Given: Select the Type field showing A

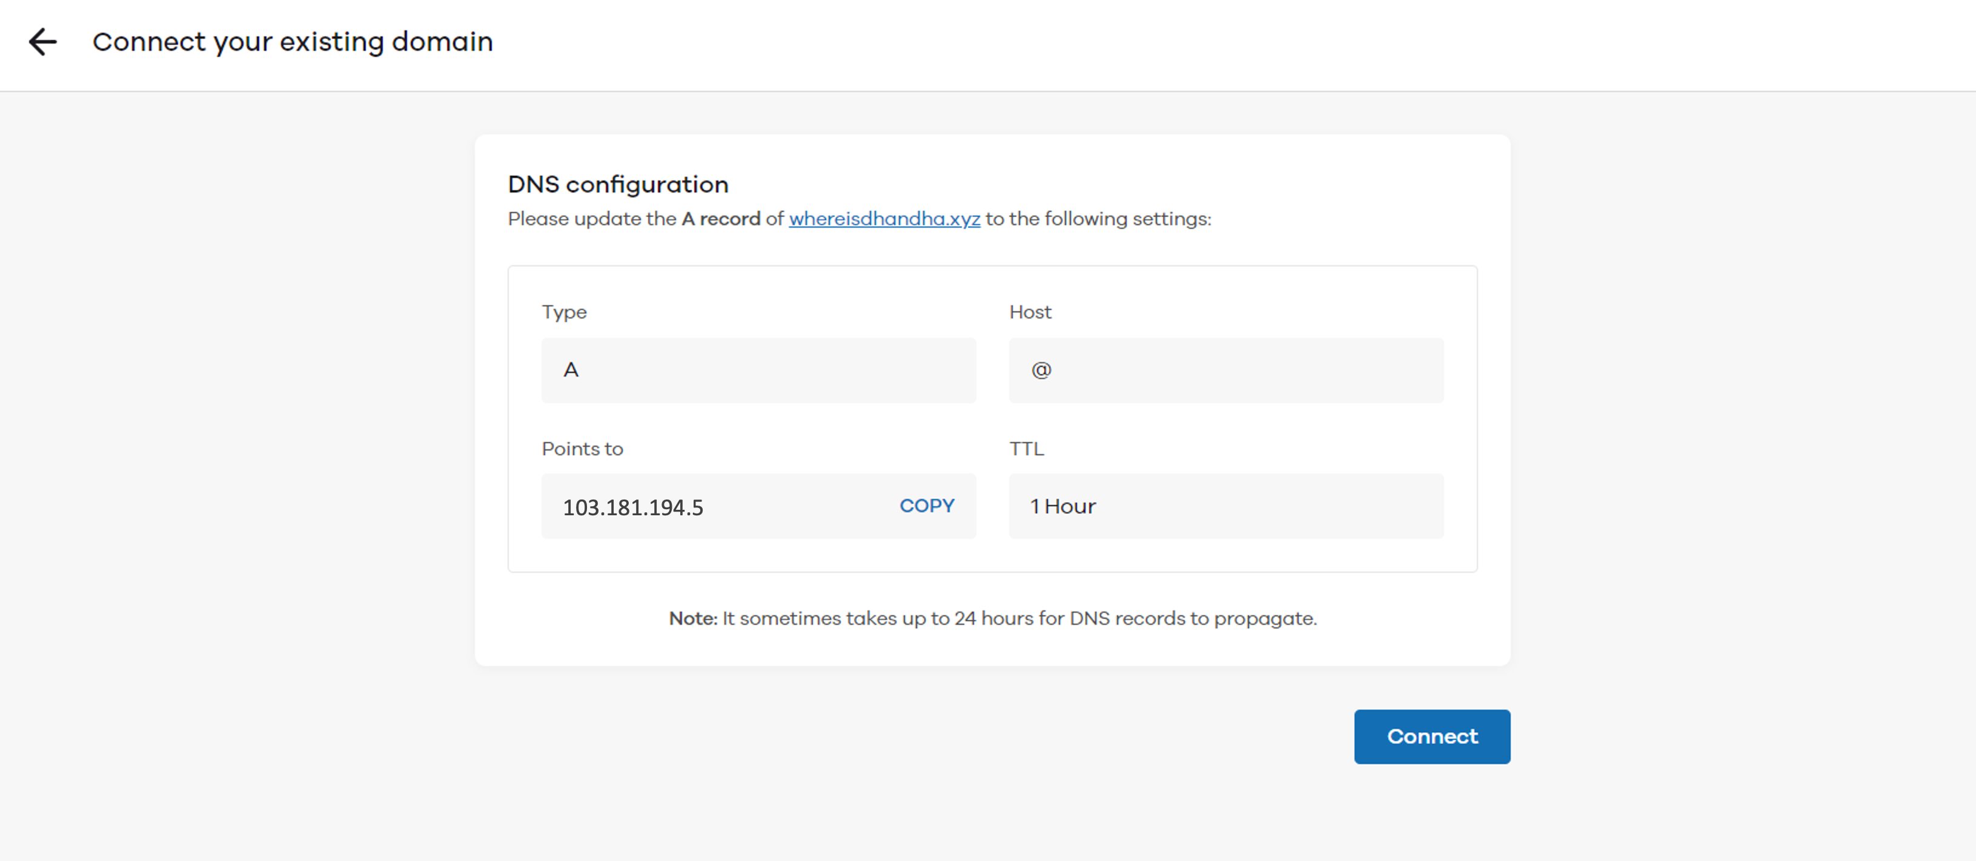Looking at the screenshot, I should point(758,371).
